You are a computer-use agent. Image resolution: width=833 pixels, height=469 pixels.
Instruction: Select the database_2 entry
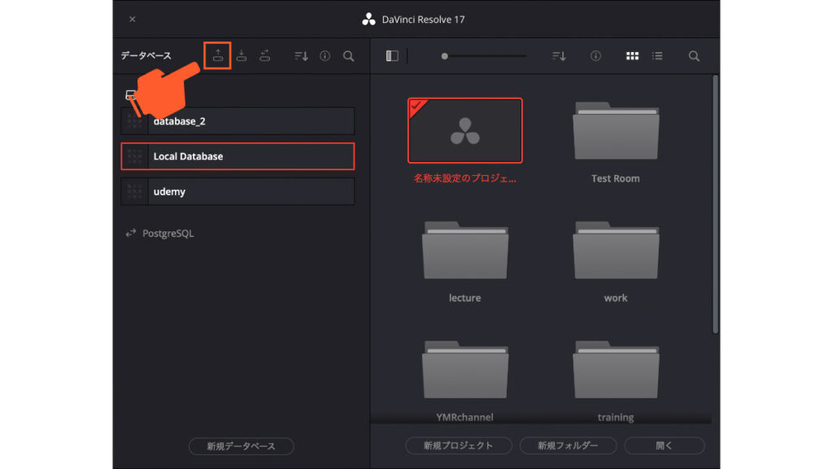click(x=238, y=121)
